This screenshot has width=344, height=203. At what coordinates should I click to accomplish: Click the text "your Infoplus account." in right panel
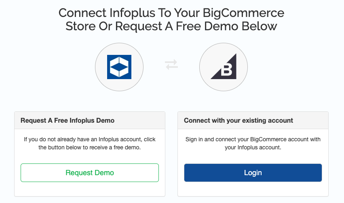(253, 148)
